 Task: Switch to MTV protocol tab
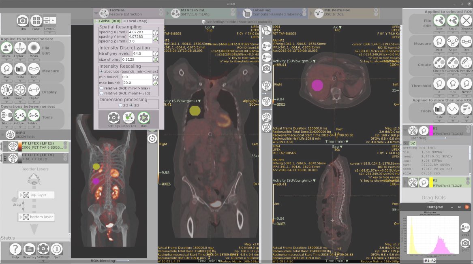(200, 13)
